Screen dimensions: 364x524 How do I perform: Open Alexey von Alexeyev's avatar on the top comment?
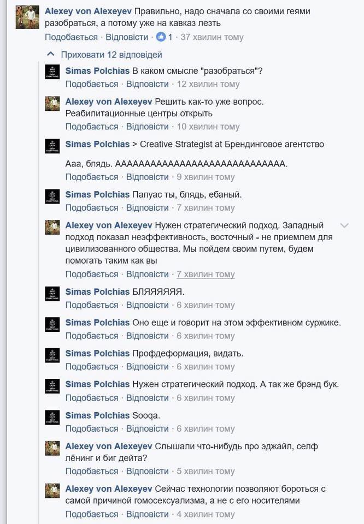(x=27, y=17)
